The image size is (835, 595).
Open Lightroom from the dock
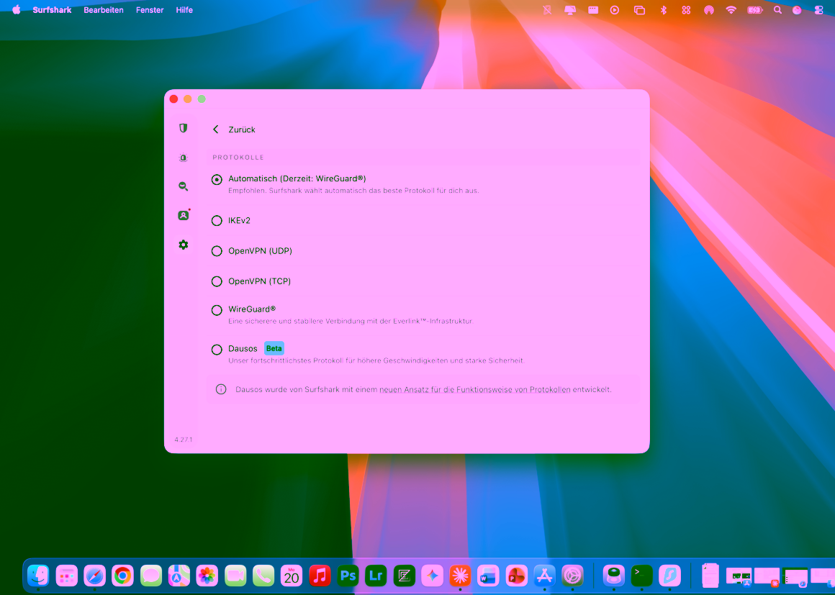[376, 576]
